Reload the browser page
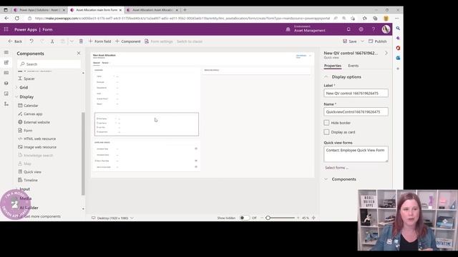 [17, 19]
